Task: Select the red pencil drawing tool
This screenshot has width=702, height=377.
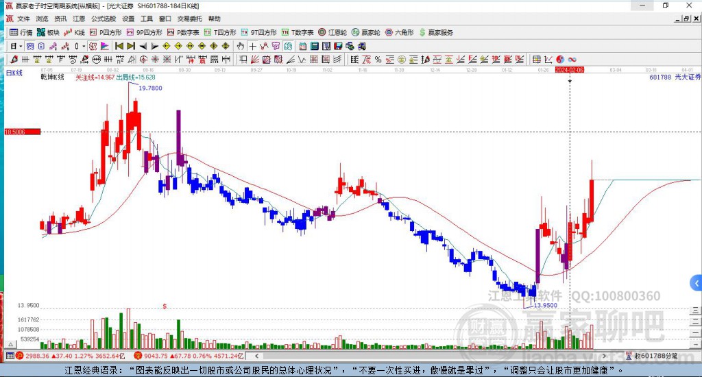Action: pyautogui.click(x=14, y=59)
